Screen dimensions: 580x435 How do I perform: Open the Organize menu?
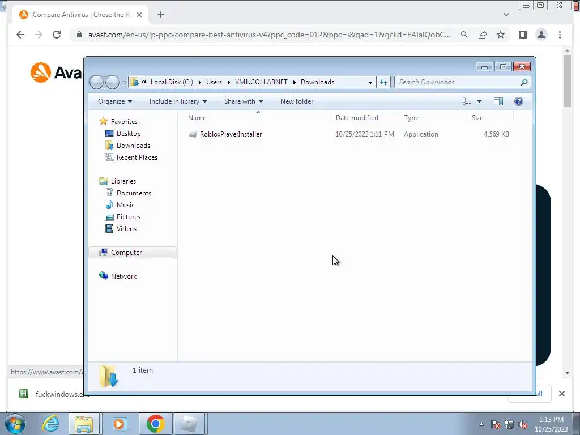(114, 101)
